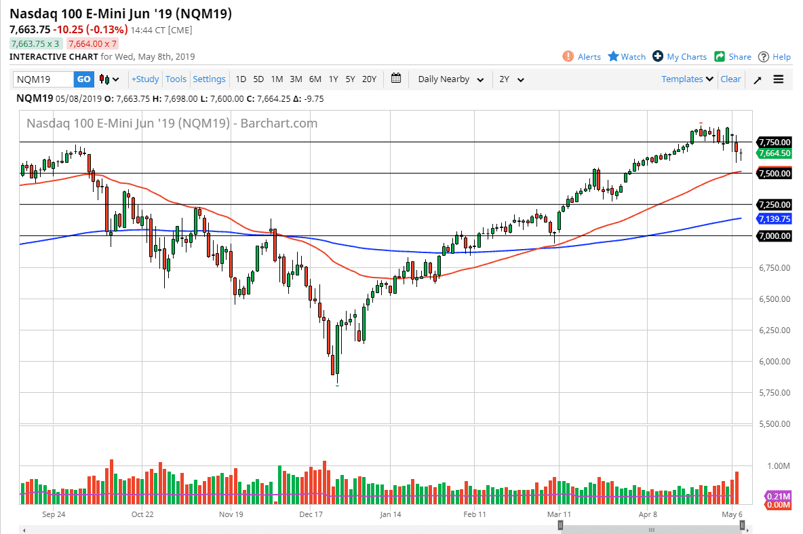The height and width of the screenshot is (534, 803).
Task: Open the calendar date picker icon
Action: (x=396, y=79)
